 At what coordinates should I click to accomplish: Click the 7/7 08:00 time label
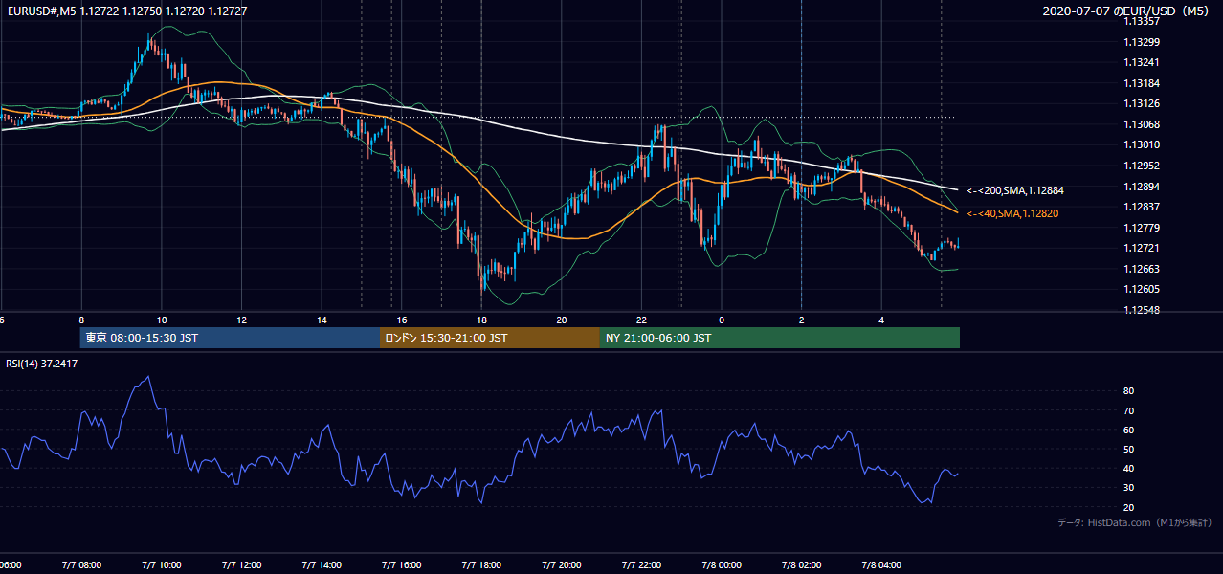pos(80,565)
